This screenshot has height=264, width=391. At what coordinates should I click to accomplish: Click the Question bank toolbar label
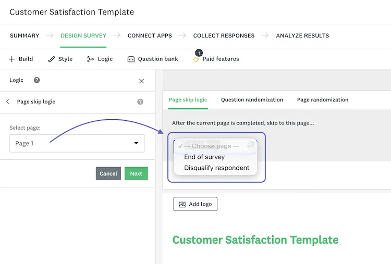[x=158, y=59]
